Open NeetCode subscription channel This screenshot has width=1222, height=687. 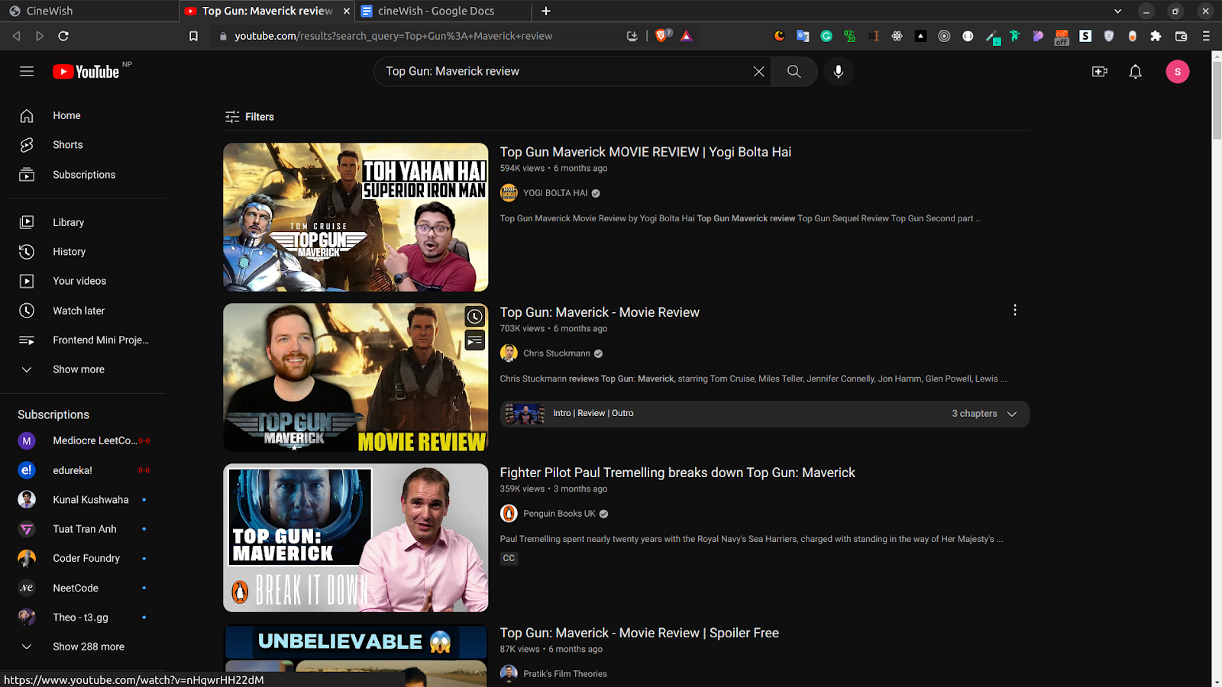coord(87,588)
